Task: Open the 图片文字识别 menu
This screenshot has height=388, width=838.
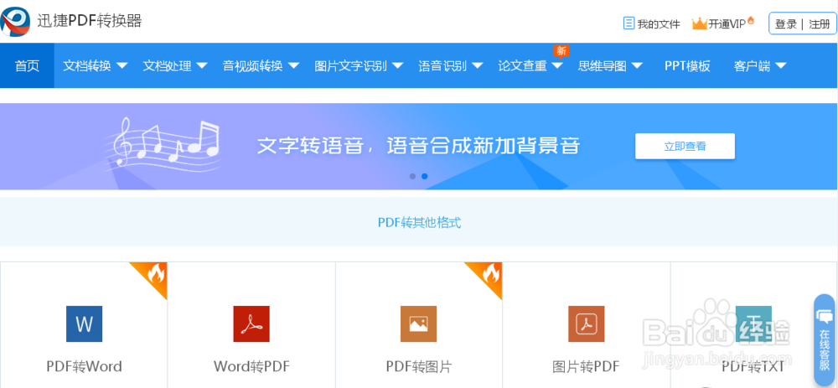Action: tap(350, 65)
